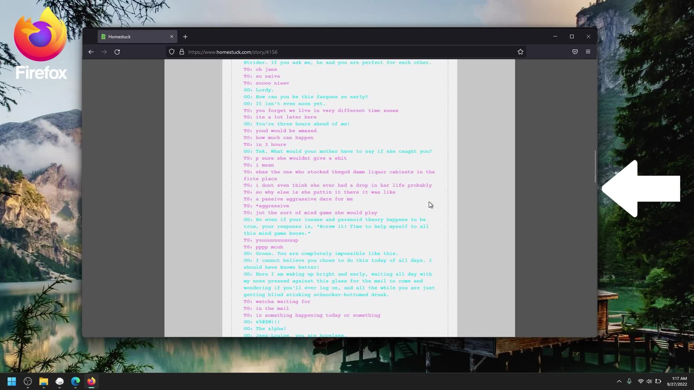Click the line "GG: It isn't even noon yet."
The image size is (694, 390).
[x=284, y=104]
